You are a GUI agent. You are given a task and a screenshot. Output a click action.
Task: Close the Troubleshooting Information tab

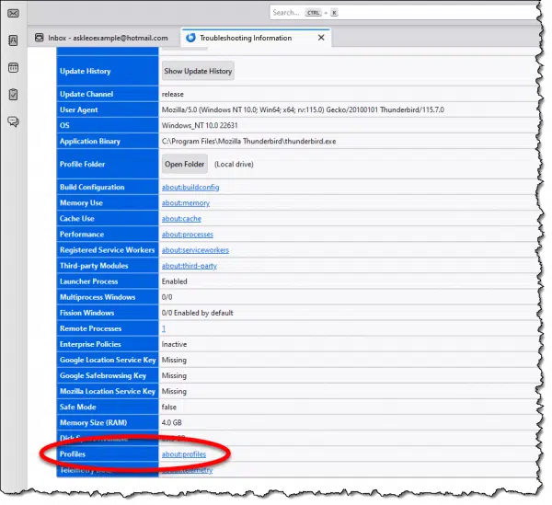point(321,38)
